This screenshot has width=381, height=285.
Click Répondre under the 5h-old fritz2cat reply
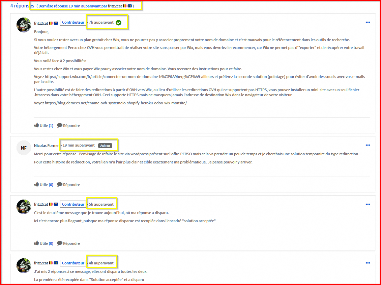click(x=60, y=243)
